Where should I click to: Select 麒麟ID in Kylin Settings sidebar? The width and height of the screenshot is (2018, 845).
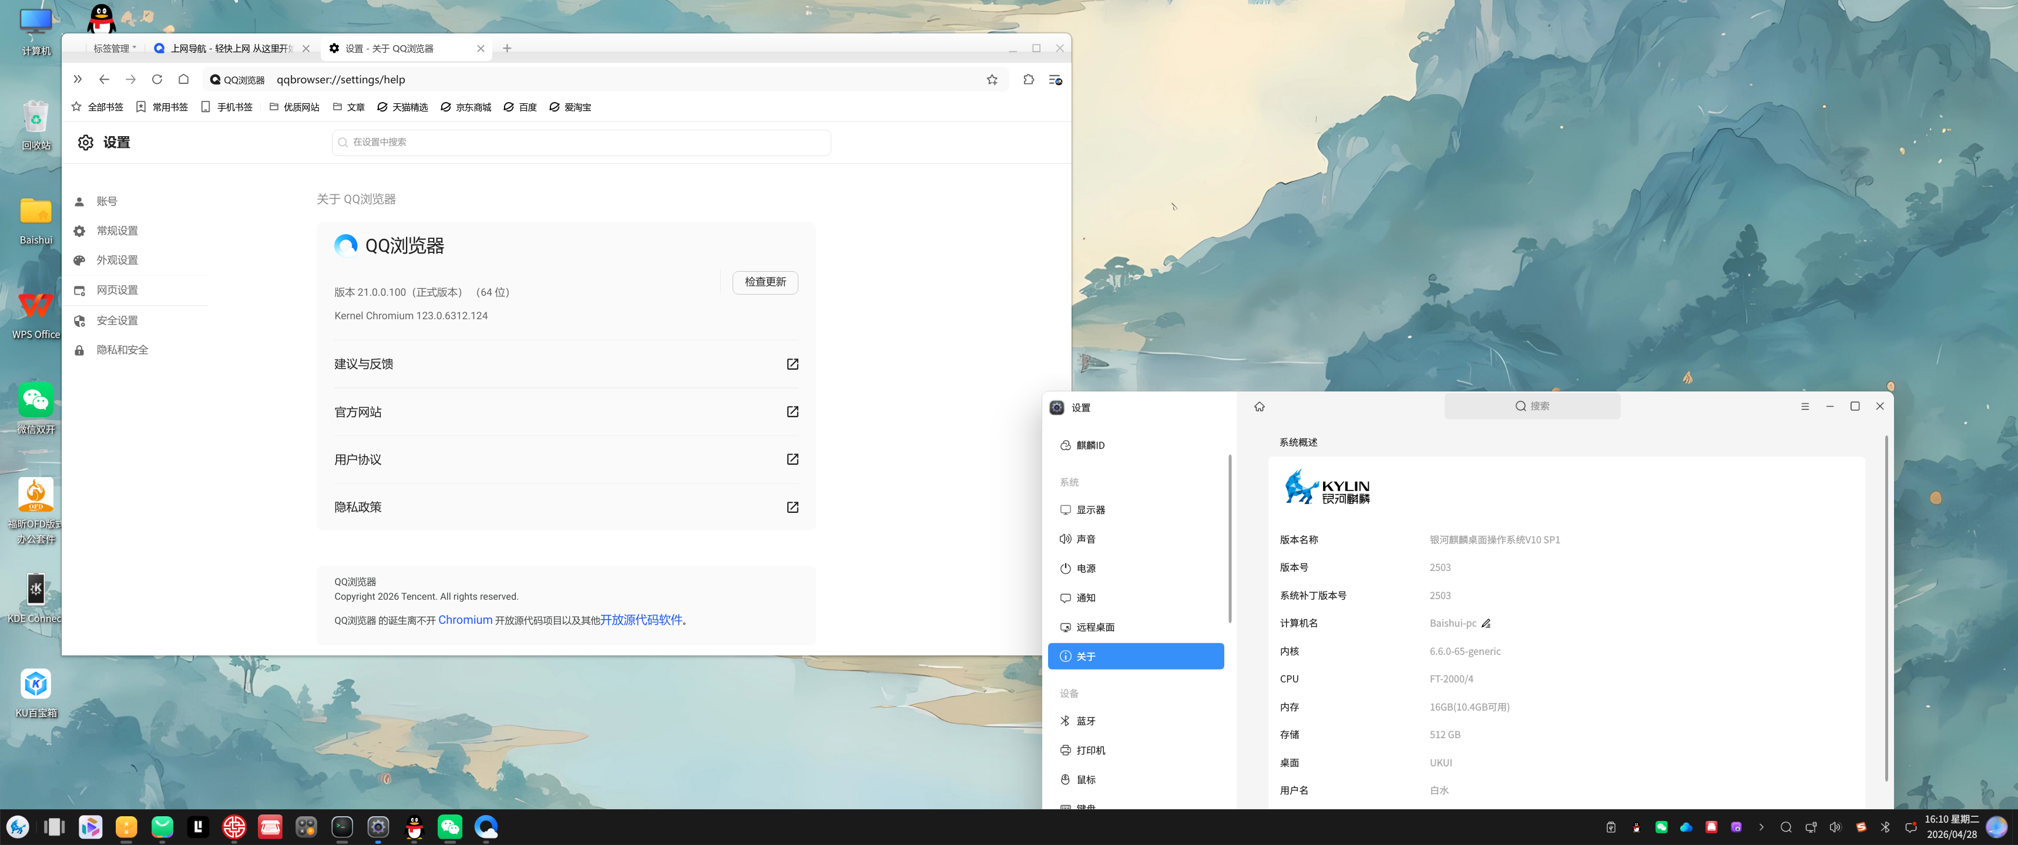[1136, 445]
